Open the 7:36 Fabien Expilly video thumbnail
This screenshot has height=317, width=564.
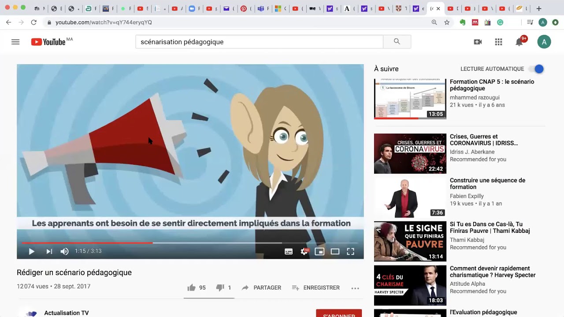point(410,198)
